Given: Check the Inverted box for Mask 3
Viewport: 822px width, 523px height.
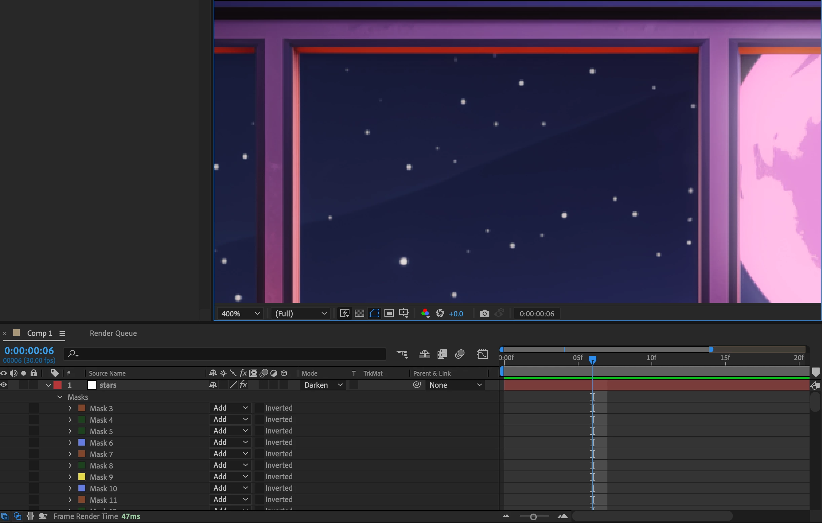Looking at the screenshot, I should click(259, 408).
